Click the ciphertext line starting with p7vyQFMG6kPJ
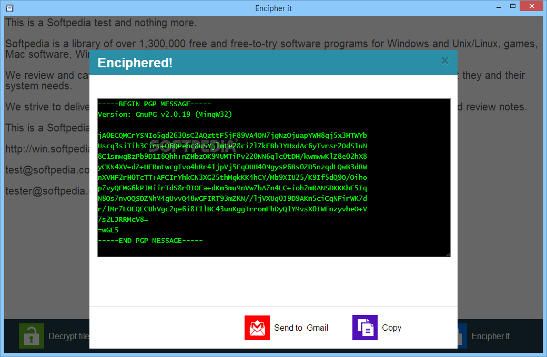 [232, 188]
